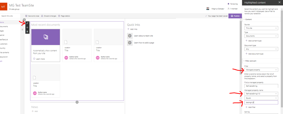Open Learn how to add a page link
The height and width of the screenshot is (114, 283).
[144, 43]
